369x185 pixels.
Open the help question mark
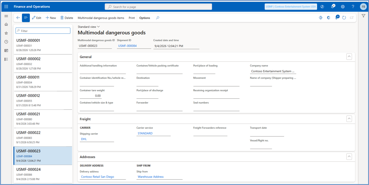[353, 6]
